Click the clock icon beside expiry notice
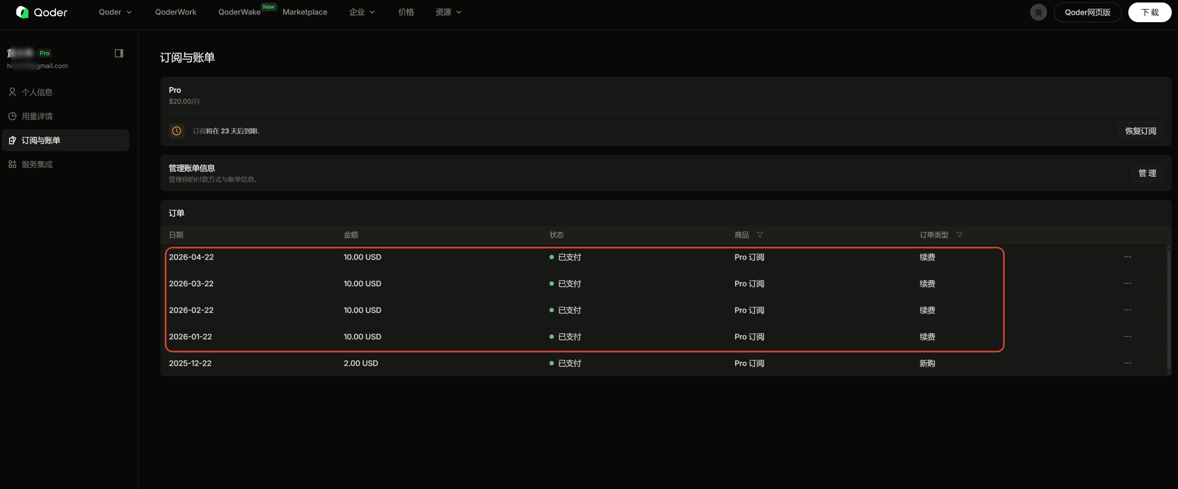 point(177,131)
